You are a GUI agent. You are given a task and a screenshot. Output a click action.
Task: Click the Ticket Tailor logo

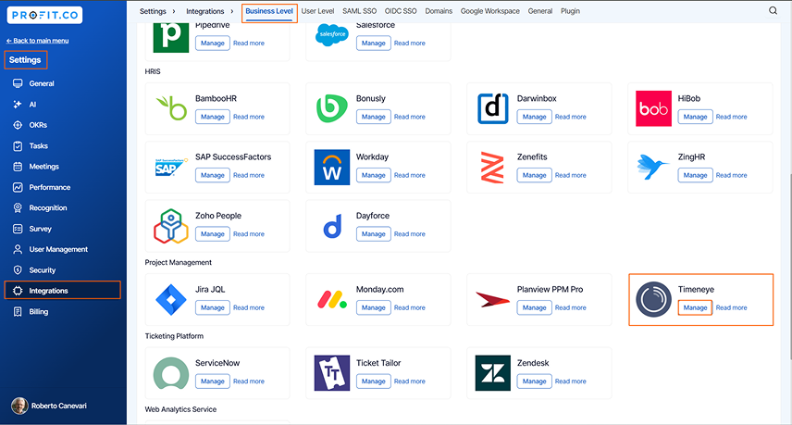tap(332, 373)
